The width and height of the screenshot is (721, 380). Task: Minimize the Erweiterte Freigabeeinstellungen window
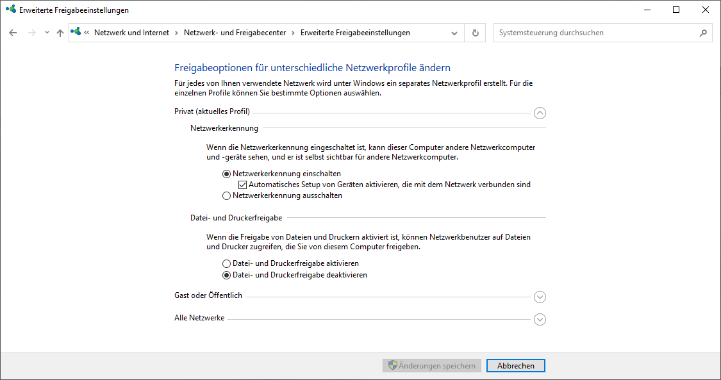click(x=647, y=10)
